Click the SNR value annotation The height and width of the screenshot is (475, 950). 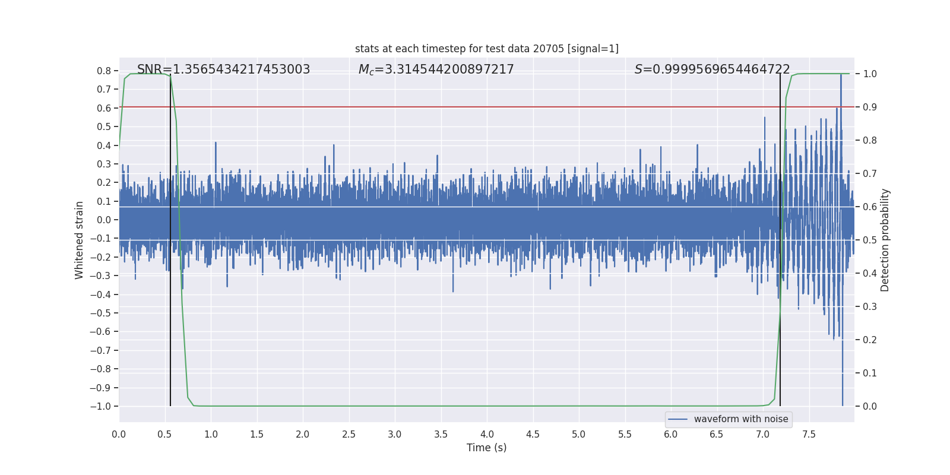point(223,69)
